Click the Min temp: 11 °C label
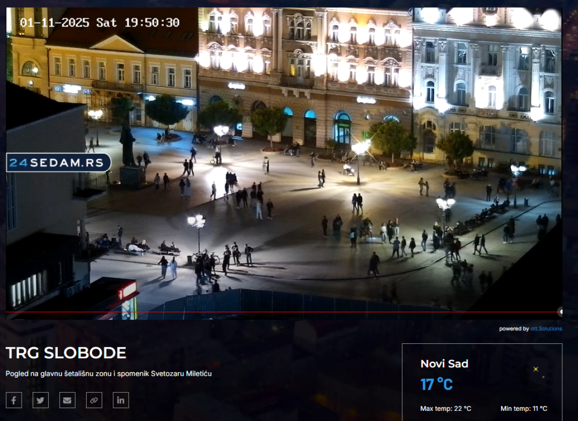This screenshot has height=421, width=578. 524,408
